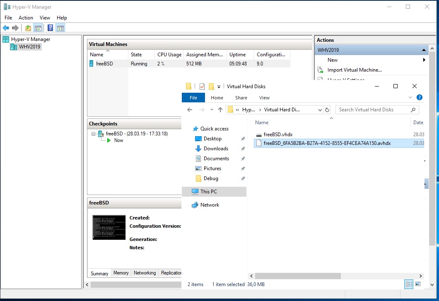Click the New folder quick access icon in Explorer title bar
439x301 pixels.
(211, 87)
